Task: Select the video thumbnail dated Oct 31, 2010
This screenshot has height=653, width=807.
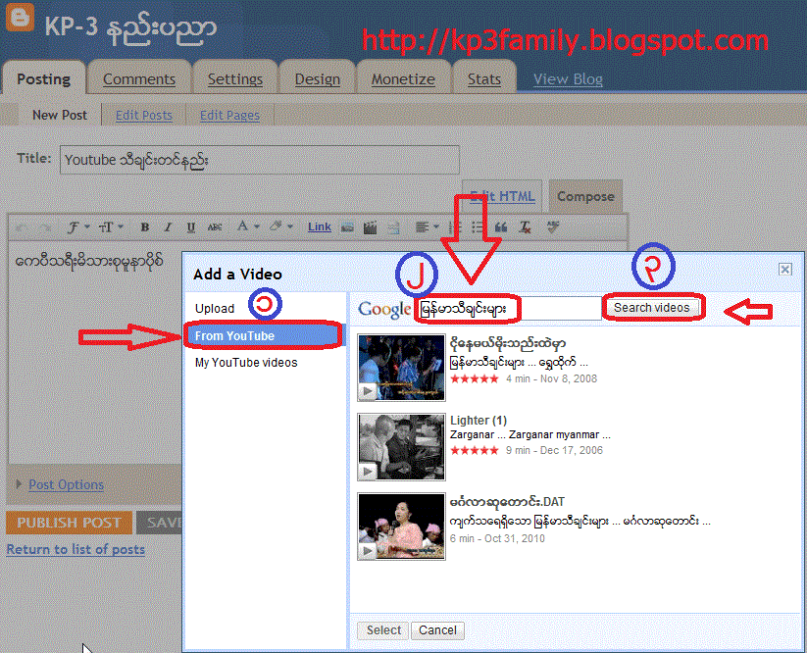Action: [401, 527]
